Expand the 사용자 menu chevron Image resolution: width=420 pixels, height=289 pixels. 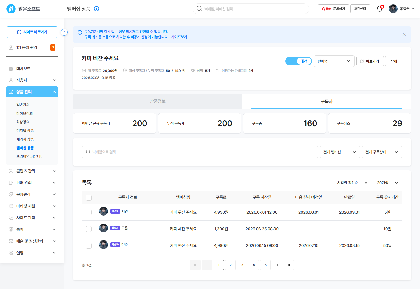click(54, 80)
